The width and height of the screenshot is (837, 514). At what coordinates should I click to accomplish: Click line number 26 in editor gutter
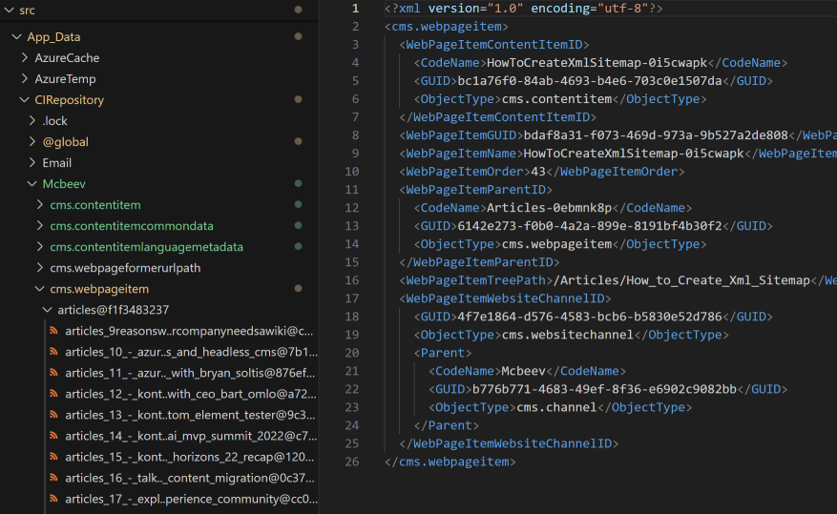[x=352, y=462]
